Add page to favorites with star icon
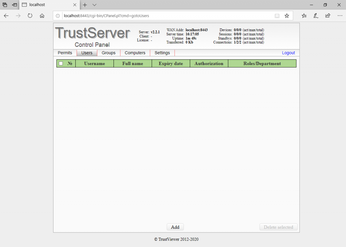Screen dimensions: 346x247 point(287,16)
